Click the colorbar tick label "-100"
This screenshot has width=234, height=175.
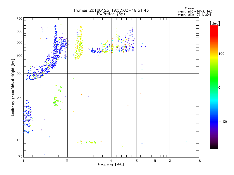(x=223, y=122)
